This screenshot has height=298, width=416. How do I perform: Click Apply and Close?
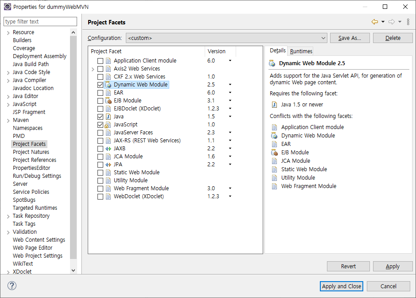(341, 286)
